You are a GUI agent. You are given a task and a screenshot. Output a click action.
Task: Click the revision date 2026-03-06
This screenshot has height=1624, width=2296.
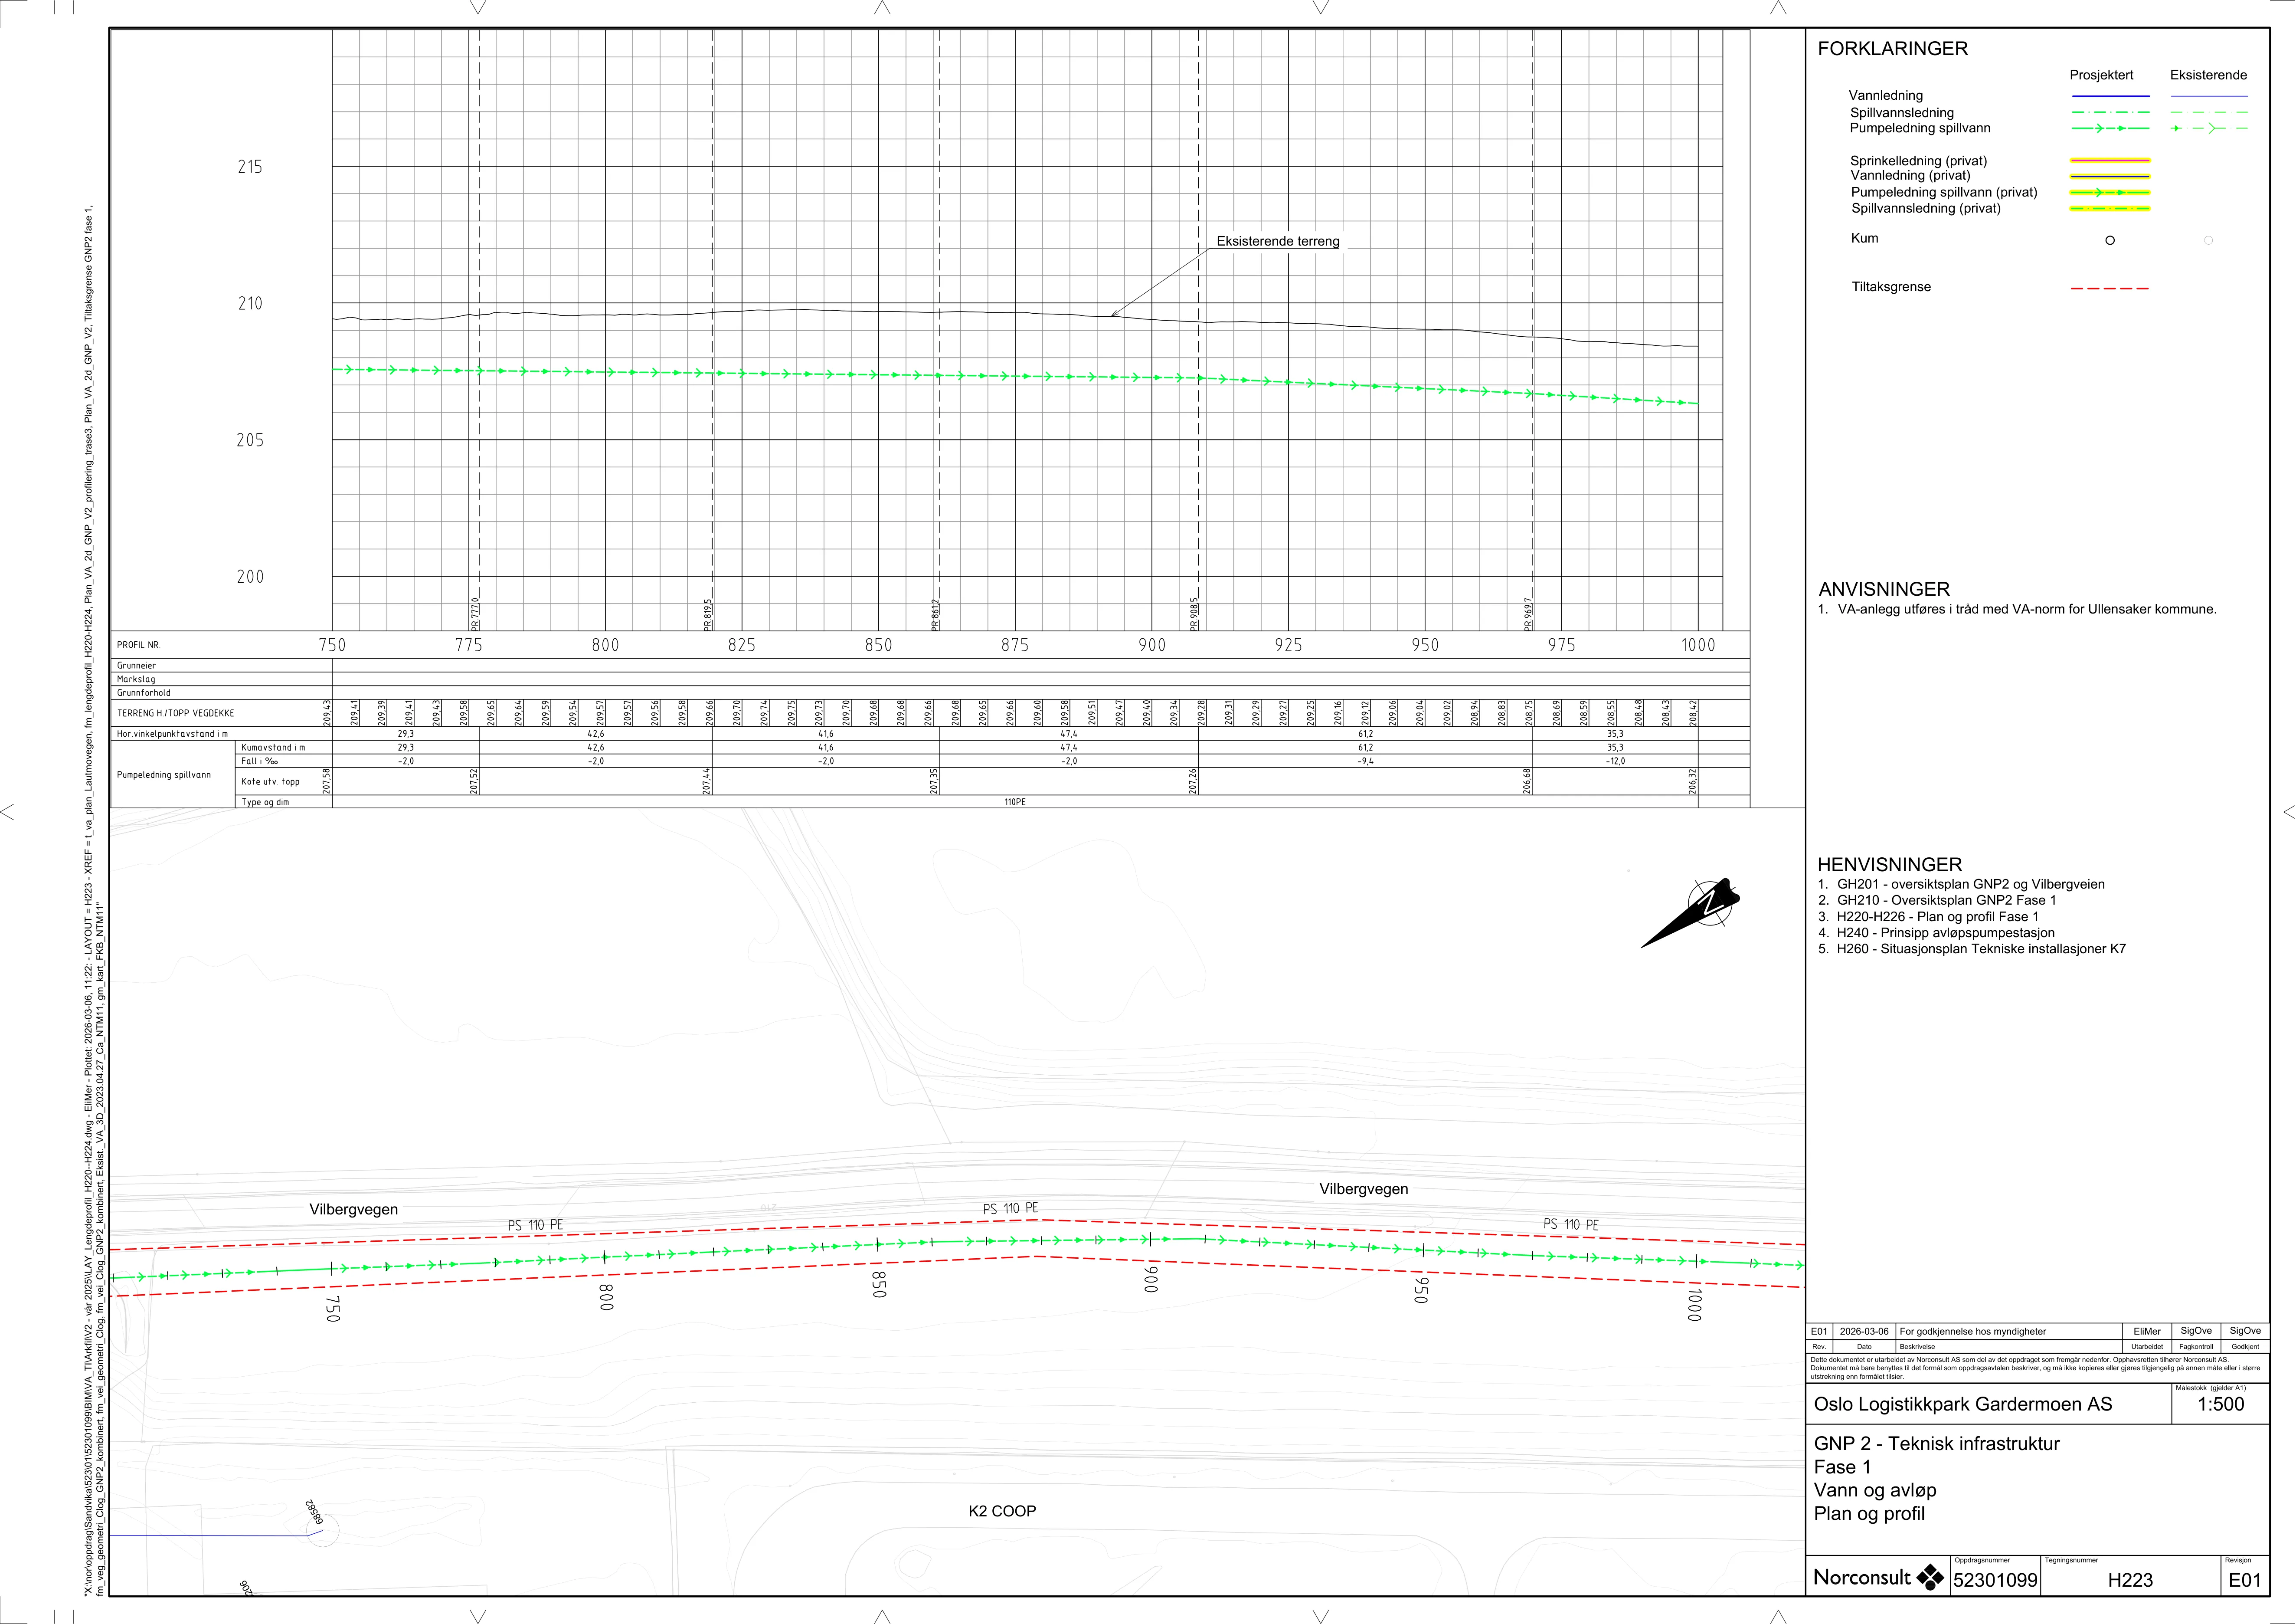pyautogui.click(x=1864, y=1332)
